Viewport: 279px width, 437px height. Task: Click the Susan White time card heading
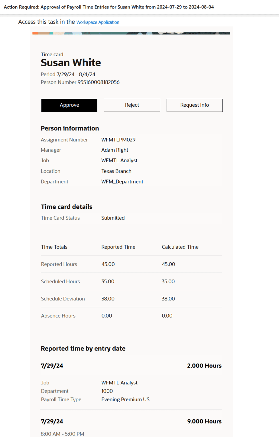pos(71,63)
